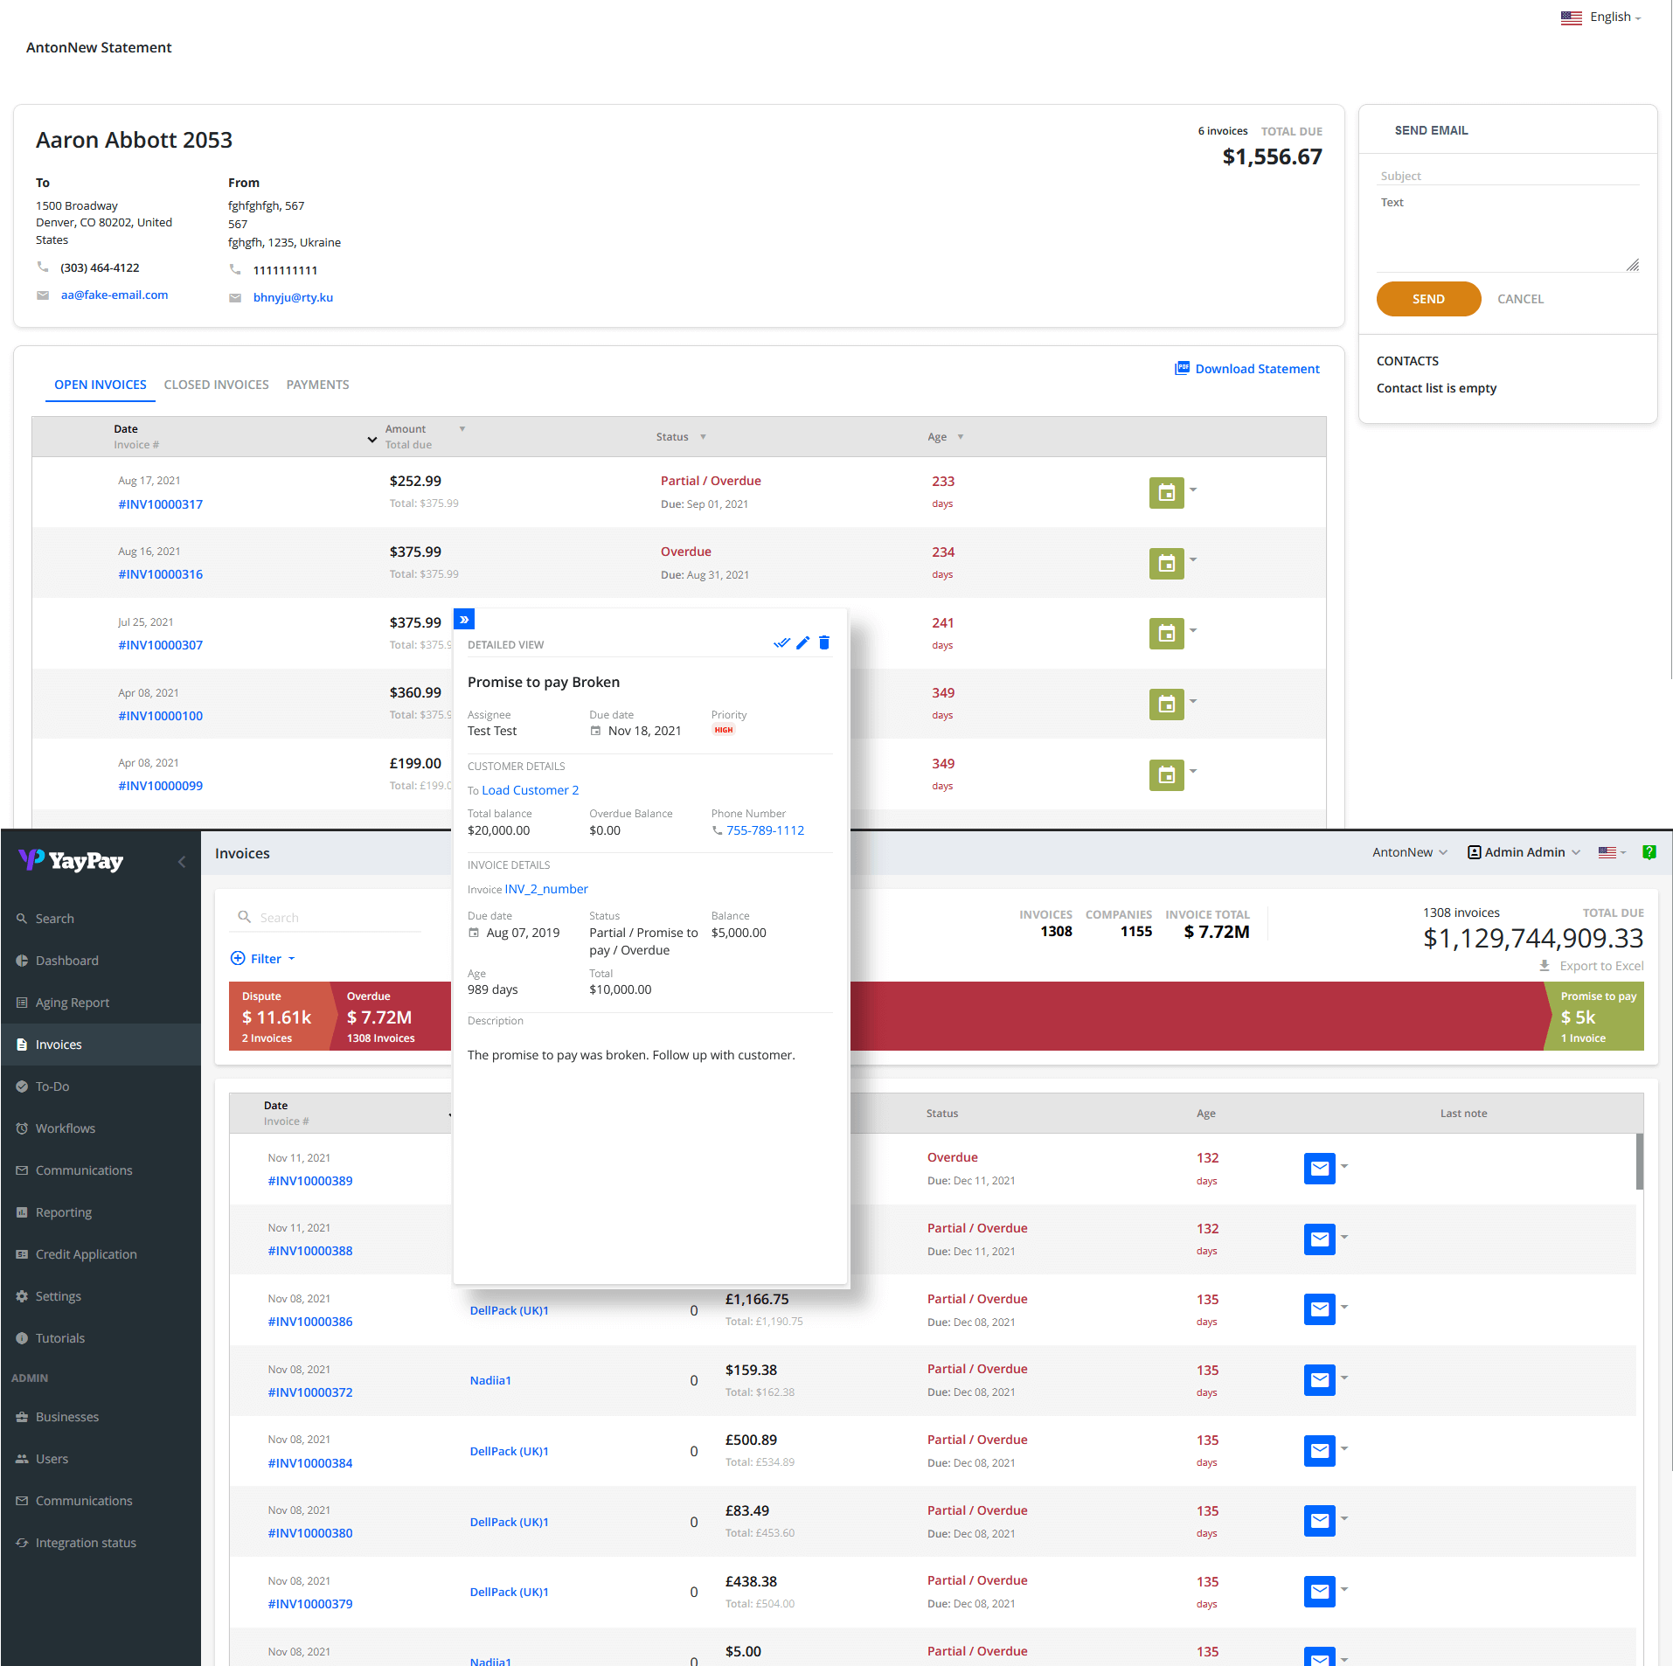Viewport: 1673px width, 1666px height.
Task: Click the email Text area
Action: (x=1508, y=233)
